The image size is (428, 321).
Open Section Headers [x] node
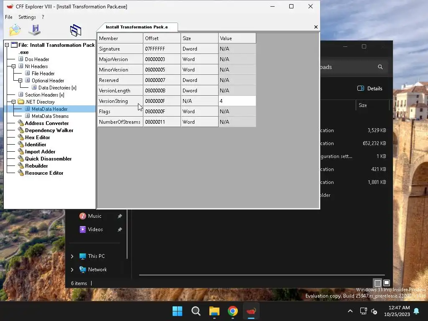coord(44,95)
